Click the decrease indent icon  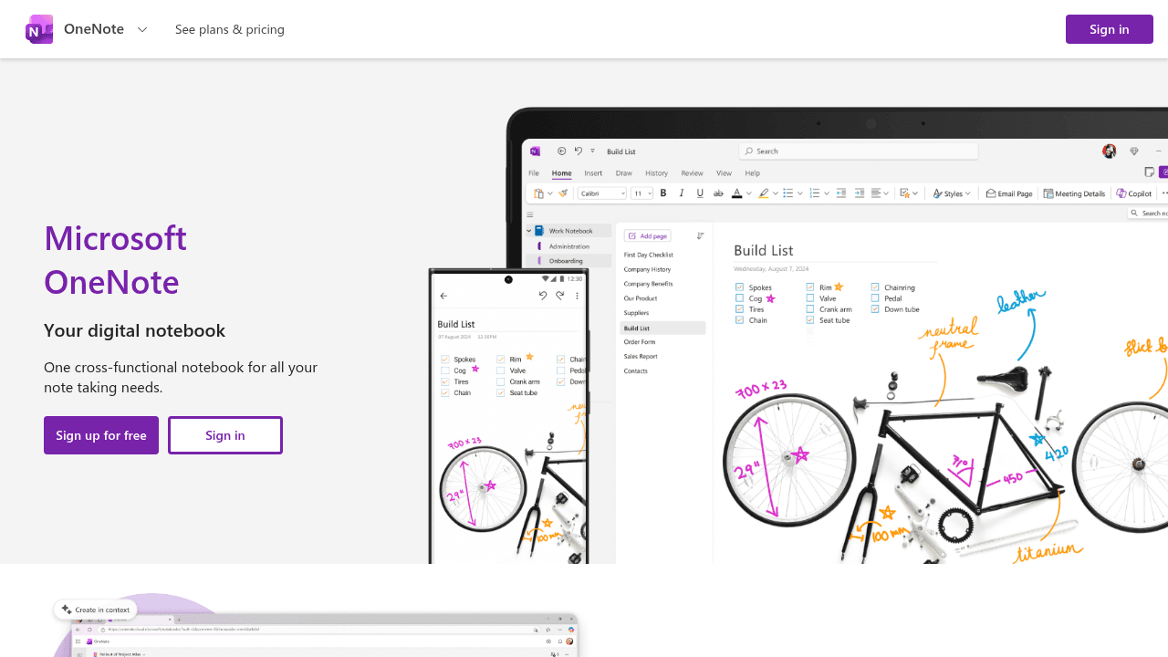[841, 193]
